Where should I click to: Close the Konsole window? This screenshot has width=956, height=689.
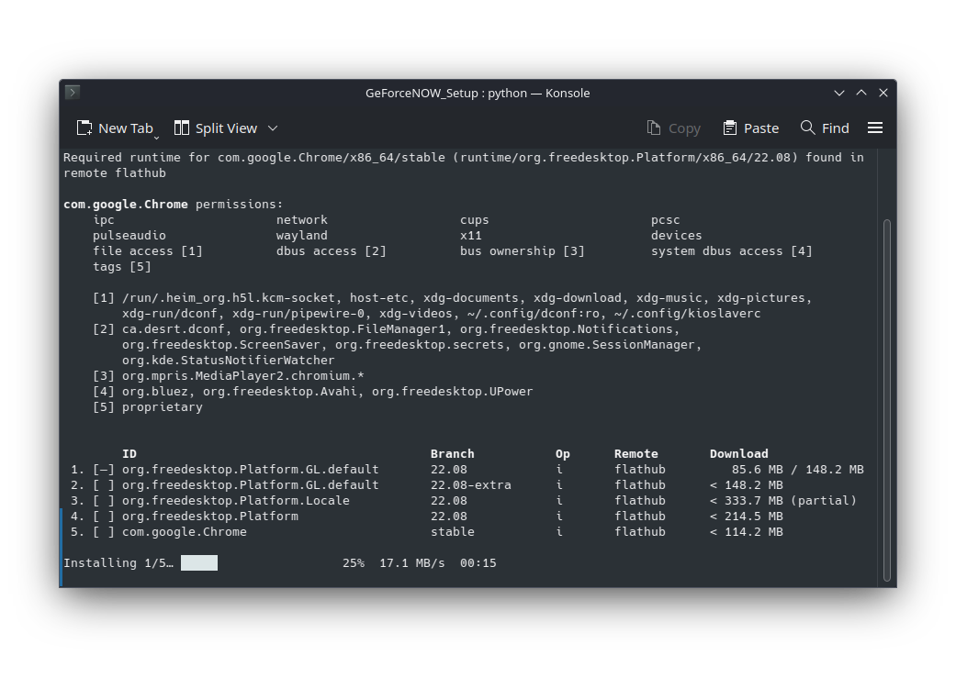[x=883, y=93]
